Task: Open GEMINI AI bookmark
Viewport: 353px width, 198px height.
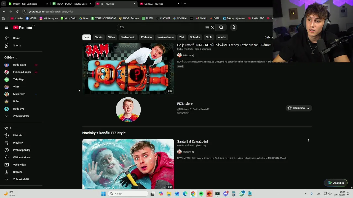Action: 180,18
